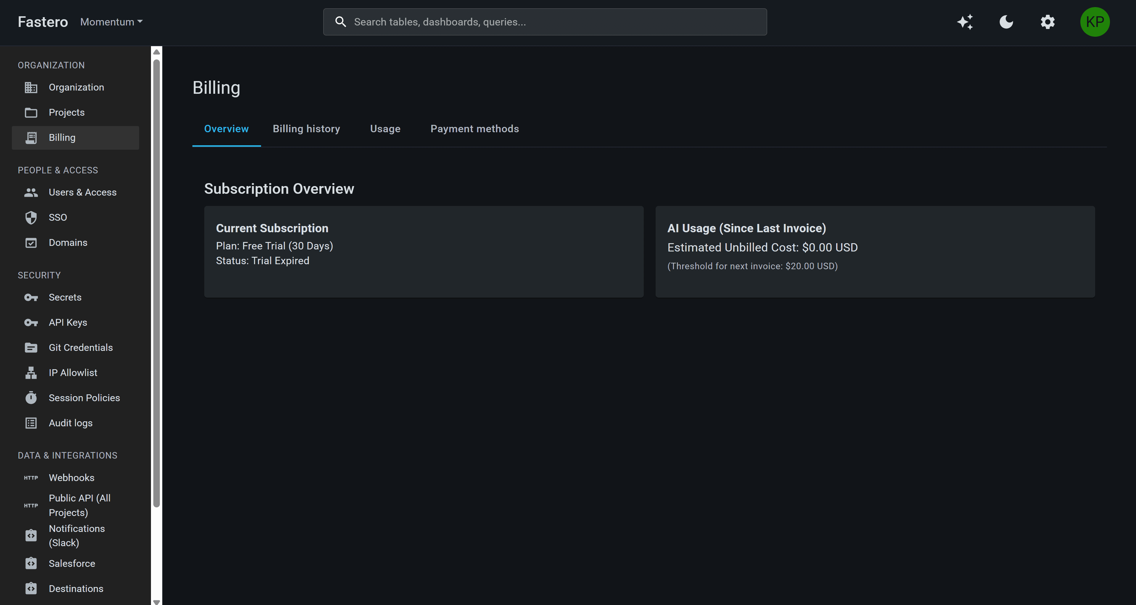Switch to the Billing history tab
This screenshot has height=605, width=1136.
(x=306, y=129)
